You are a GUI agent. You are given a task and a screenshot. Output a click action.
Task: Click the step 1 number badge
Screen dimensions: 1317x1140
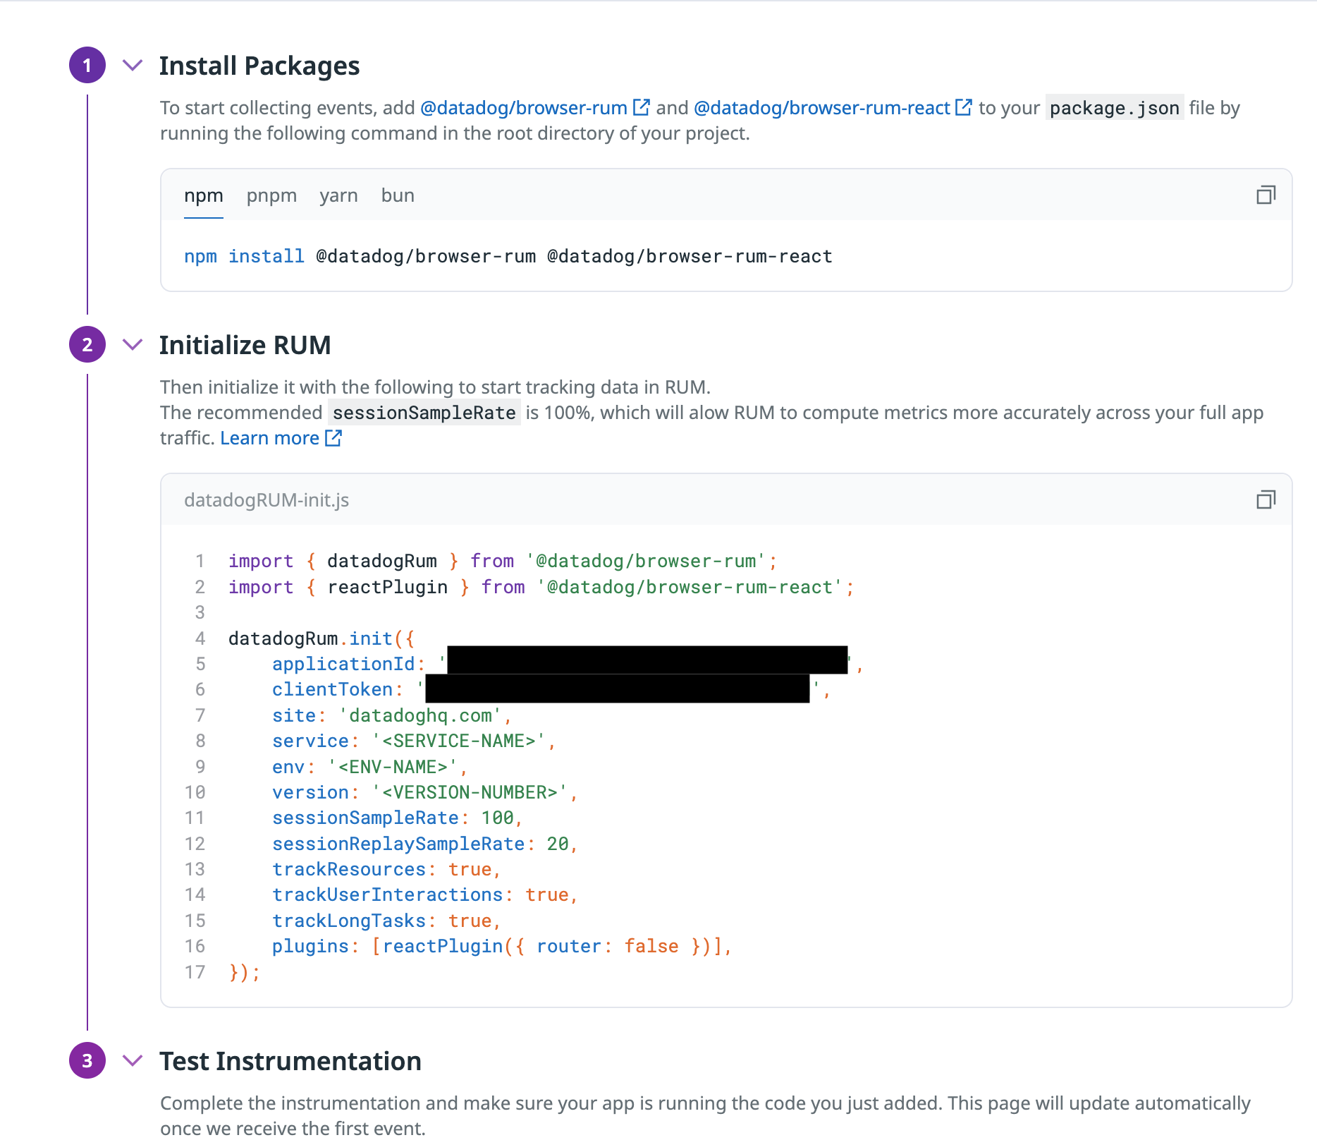87,66
